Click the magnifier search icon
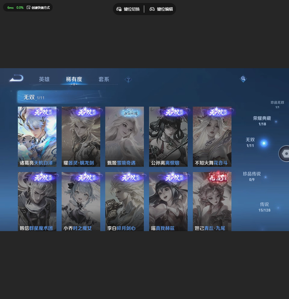Viewport: 289px width, 299px height. click(243, 78)
